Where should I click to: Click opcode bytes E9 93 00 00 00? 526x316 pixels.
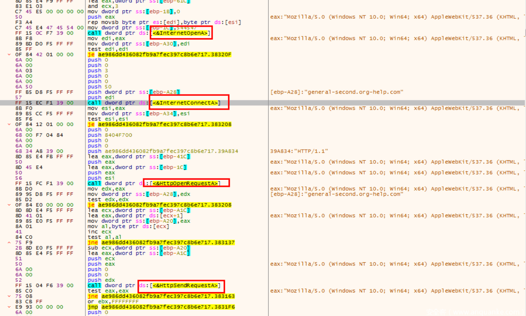(x=39, y=307)
